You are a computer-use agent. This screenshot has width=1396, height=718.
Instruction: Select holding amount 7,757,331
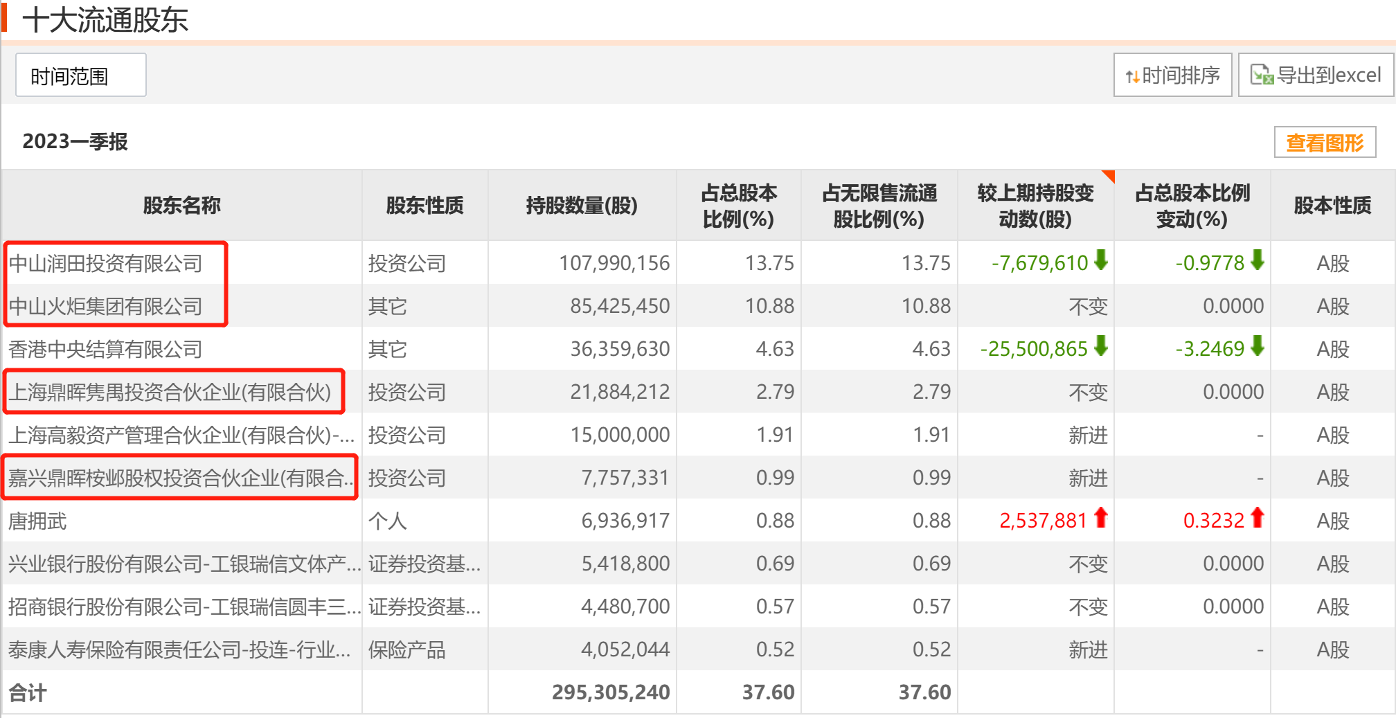(x=625, y=478)
